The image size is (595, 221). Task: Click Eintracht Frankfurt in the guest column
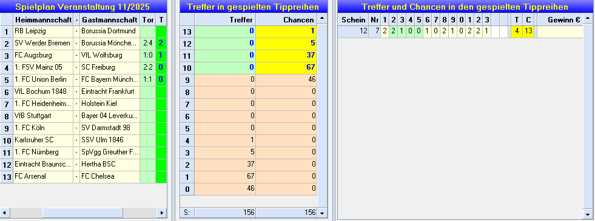click(110, 92)
